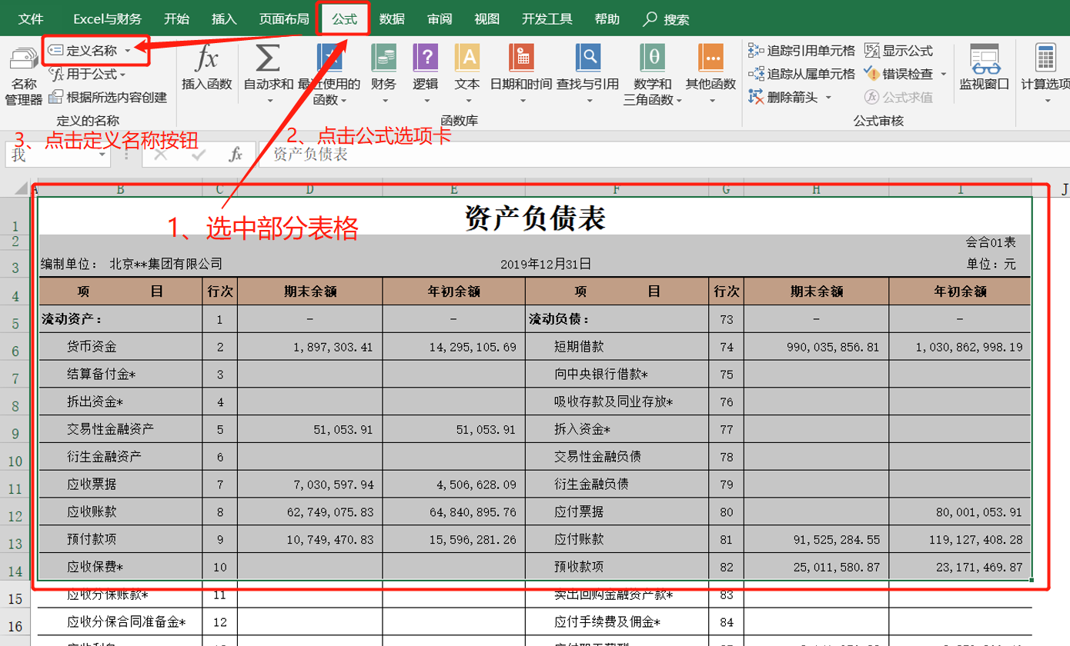Click the cell 62,749,075.83
Screen dimensions: 1070x646
[309, 511]
